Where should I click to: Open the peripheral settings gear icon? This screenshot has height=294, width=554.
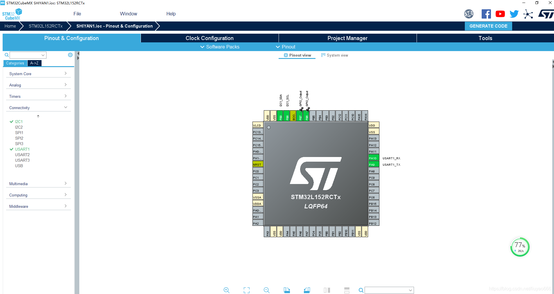[70, 55]
